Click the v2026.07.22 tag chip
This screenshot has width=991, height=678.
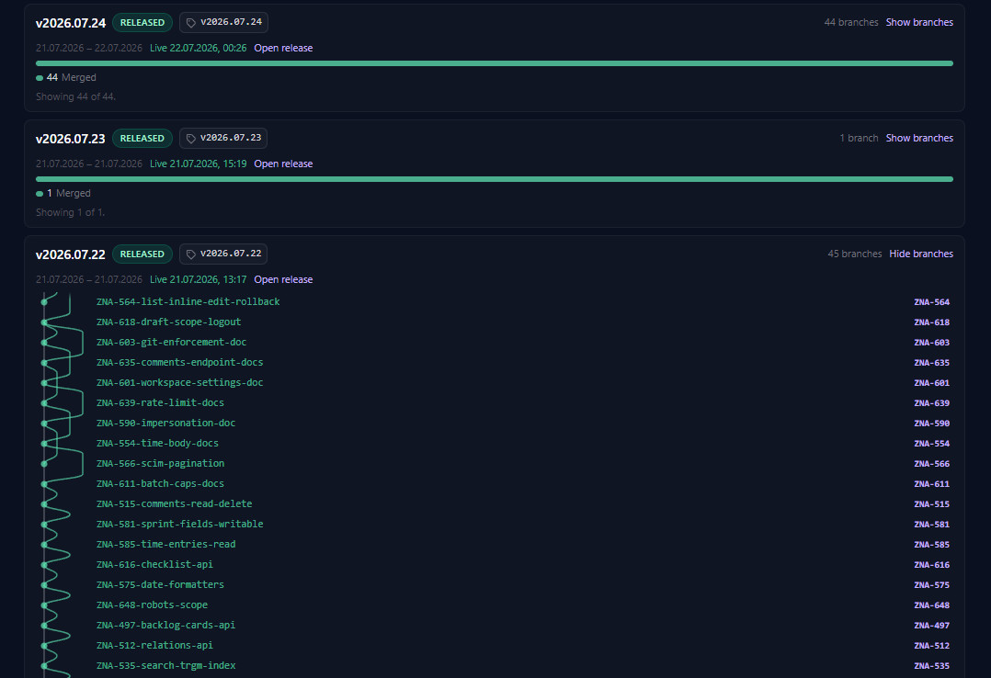pyautogui.click(x=223, y=254)
